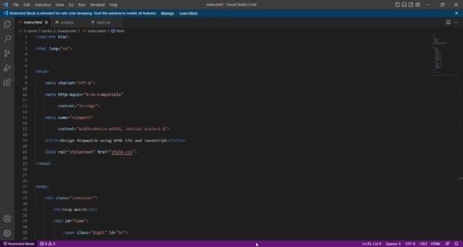This screenshot has height=247, width=463.
Task: Open the Manage gear icon
Action: click(7, 233)
